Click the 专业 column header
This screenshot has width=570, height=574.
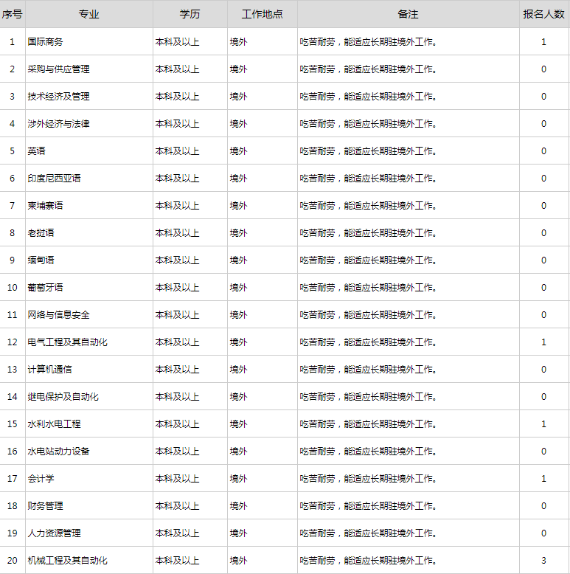tap(88, 14)
